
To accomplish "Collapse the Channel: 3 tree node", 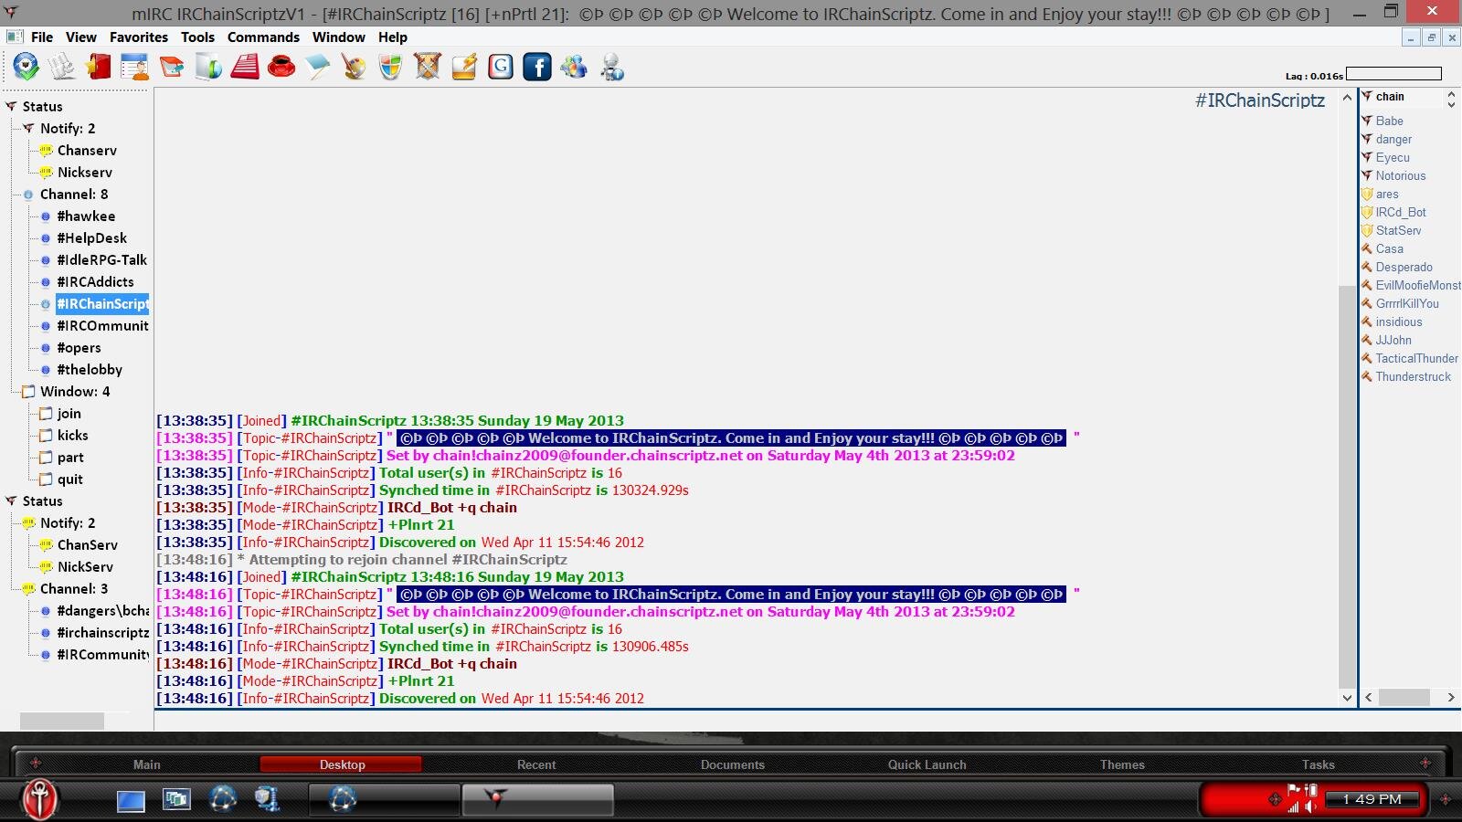I will tap(27, 589).
